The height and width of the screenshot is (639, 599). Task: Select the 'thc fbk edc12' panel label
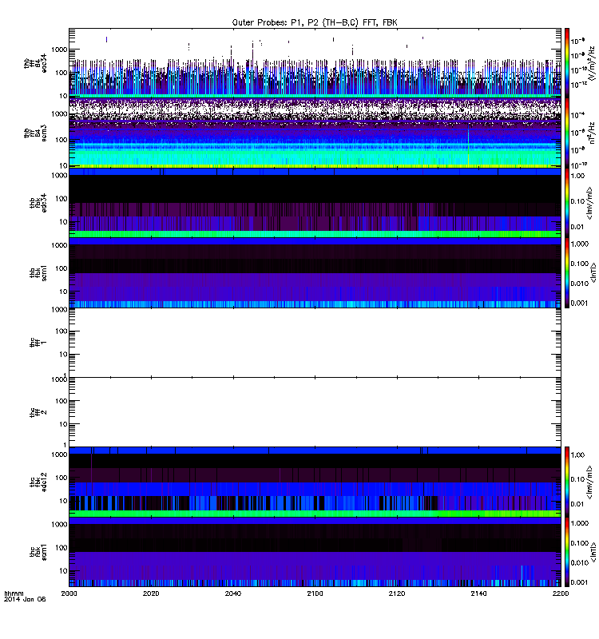coord(38,482)
